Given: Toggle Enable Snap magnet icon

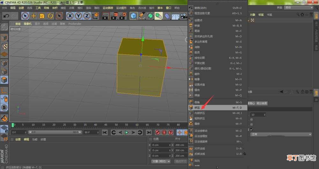Looking at the screenshot, I should (4, 118).
